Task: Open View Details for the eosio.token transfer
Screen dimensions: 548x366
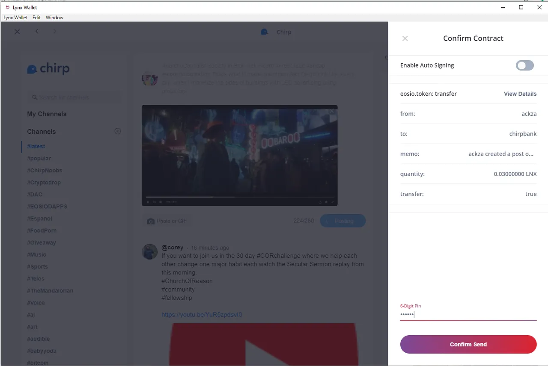Action: [520, 94]
